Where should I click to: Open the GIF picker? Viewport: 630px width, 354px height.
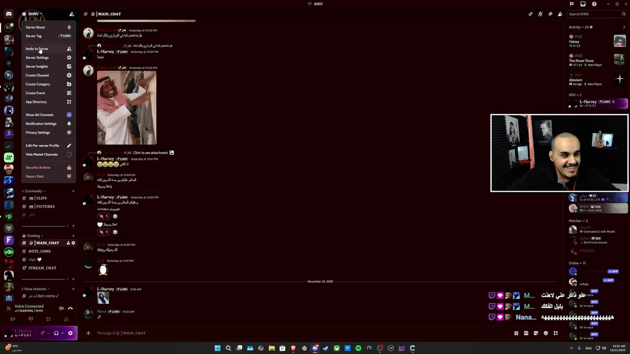pyautogui.click(x=526, y=333)
